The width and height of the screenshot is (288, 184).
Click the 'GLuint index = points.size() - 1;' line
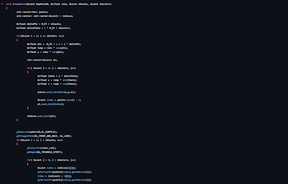(x=59, y=100)
